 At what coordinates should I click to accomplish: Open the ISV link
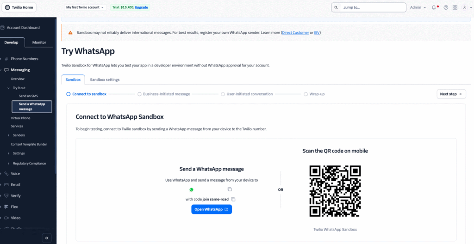coord(317,33)
